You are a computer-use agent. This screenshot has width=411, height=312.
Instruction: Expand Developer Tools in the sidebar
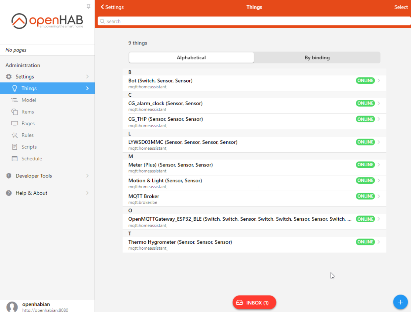pyautogui.click(x=33, y=175)
